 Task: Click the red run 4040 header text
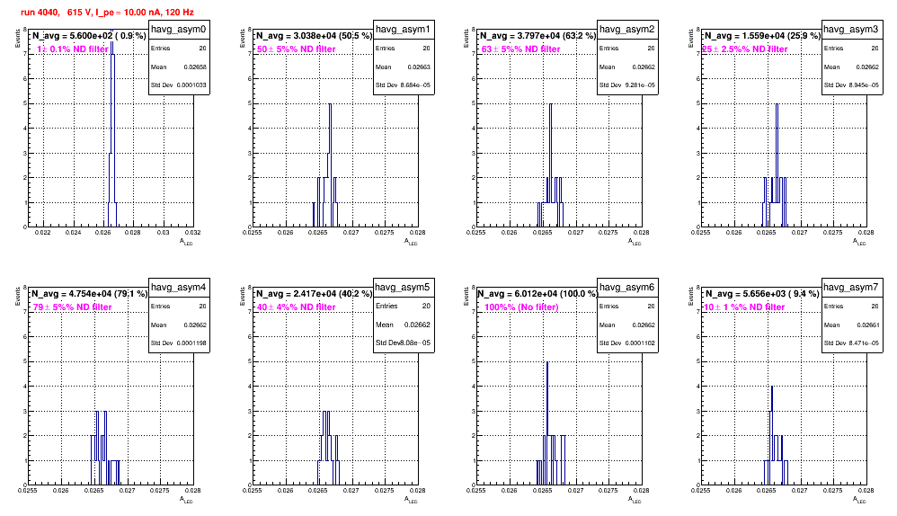(x=107, y=12)
